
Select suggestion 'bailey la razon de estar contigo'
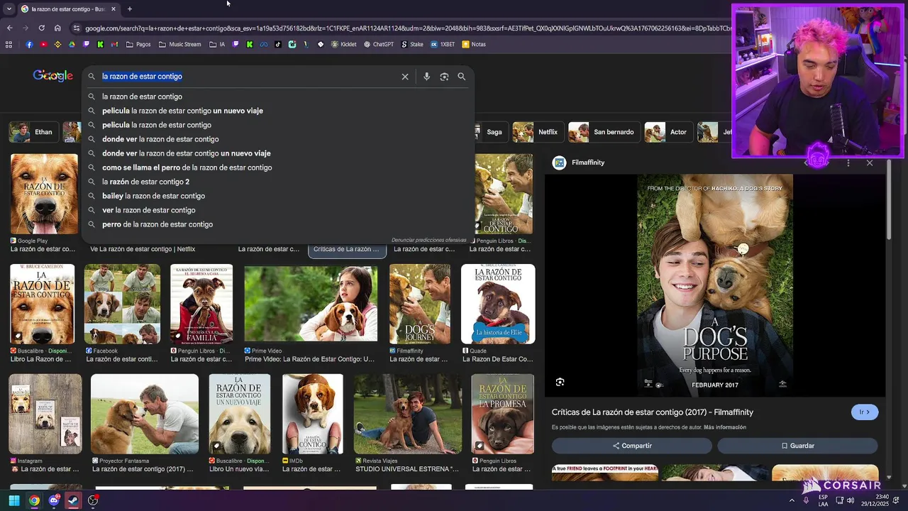coord(153,196)
